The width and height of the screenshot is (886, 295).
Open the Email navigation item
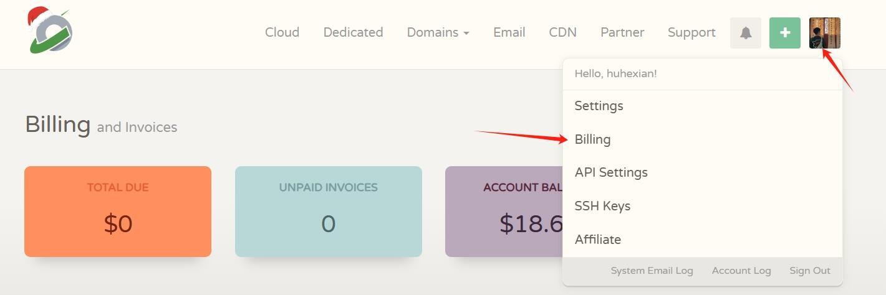(x=509, y=32)
